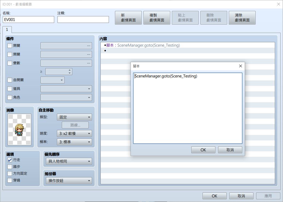
Task: Click 取消 in the 腳本 dialog
Action: pyautogui.click(x=230, y=150)
